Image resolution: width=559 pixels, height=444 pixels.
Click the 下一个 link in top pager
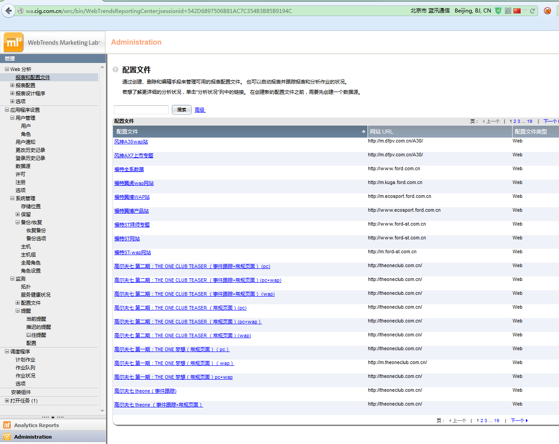click(x=550, y=121)
